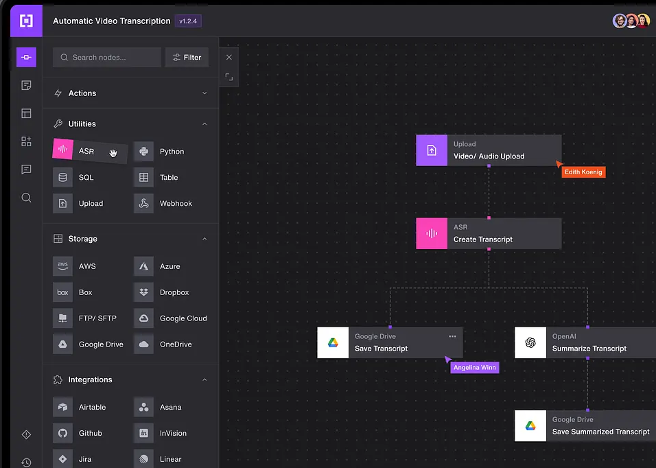This screenshot has width=656, height=468.
Task: Expand the Actions section chevron
Action: (204, 93)
